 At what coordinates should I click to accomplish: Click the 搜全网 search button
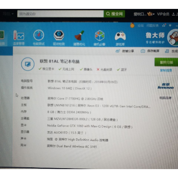(114, 14)
